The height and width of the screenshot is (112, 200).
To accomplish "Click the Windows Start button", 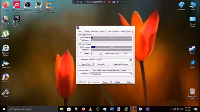I will point(4,109).
